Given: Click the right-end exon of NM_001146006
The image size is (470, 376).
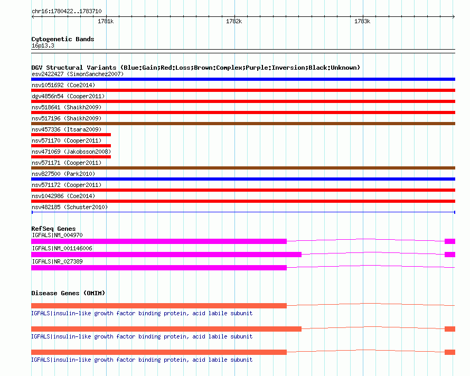Looking at the screenshot, I should tap(450, 255).
